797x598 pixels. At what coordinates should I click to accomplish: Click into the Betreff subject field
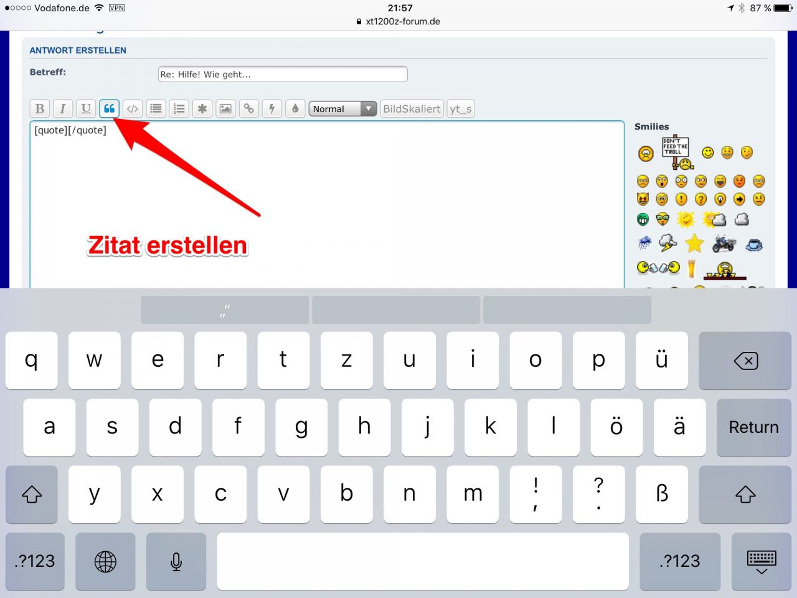[283, 74]
